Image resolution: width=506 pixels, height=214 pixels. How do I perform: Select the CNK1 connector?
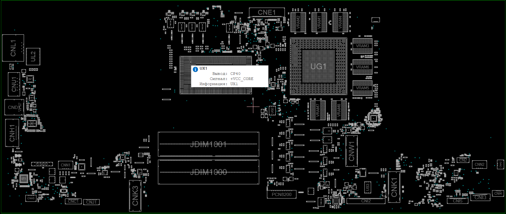394,187
